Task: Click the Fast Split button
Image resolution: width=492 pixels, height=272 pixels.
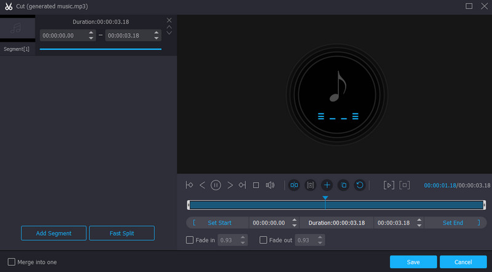Action: pos(122,233)
